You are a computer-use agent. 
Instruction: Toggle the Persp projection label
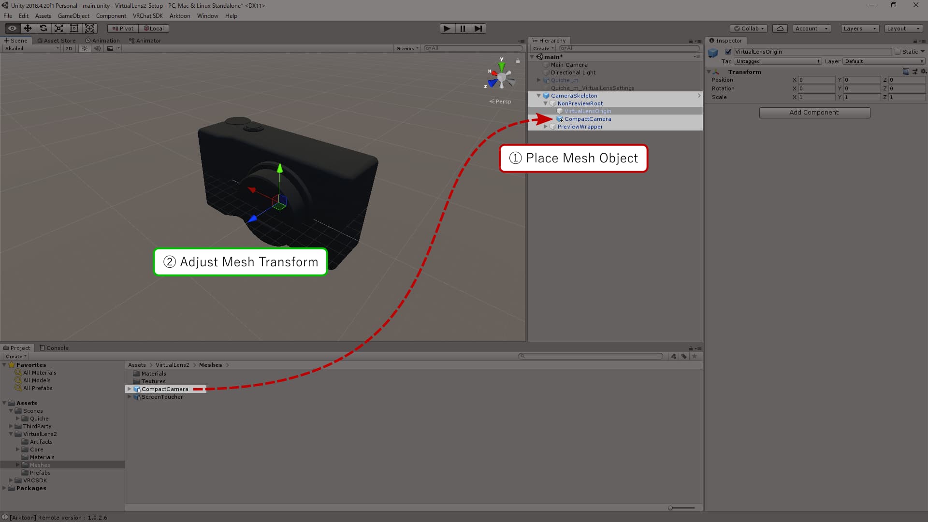pos(500,101)
